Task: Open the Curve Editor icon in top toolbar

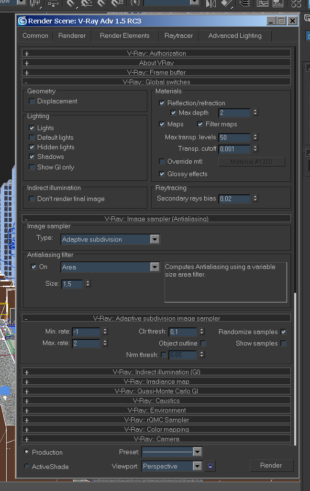Action: click(x=263, y=3)
